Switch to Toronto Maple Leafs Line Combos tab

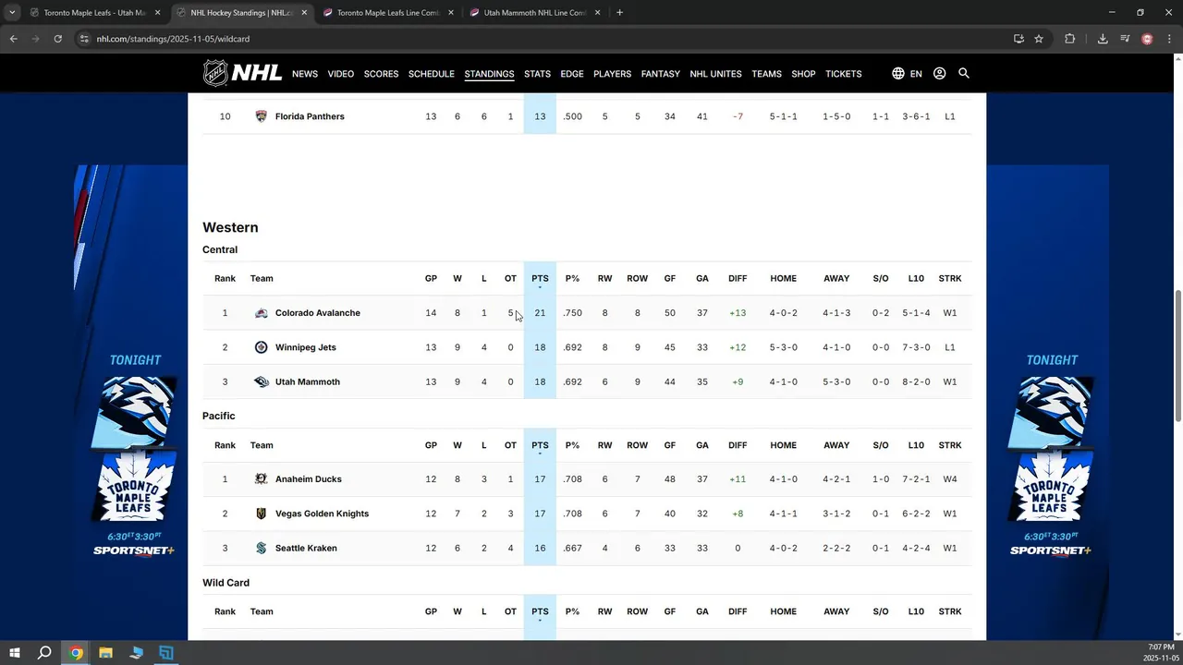[387, 13]
